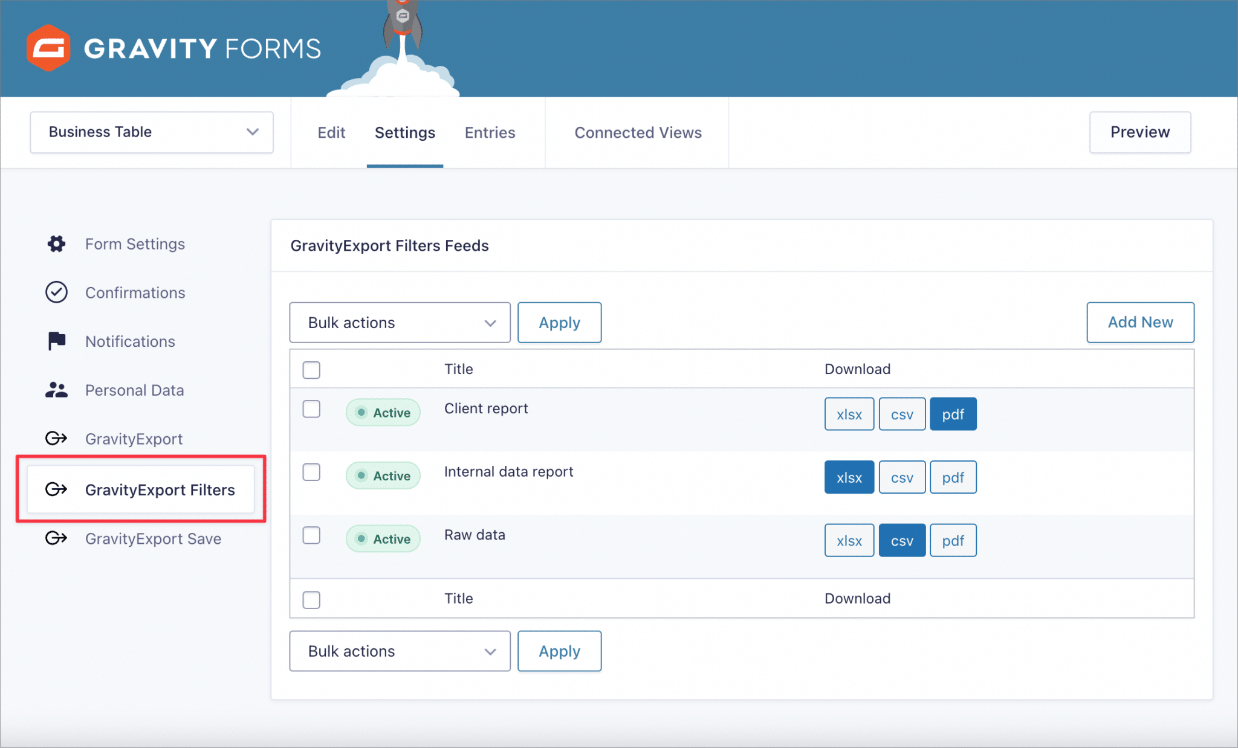
Task: Click the GravityExport Save arrow icon
Action: coord(56,538)
